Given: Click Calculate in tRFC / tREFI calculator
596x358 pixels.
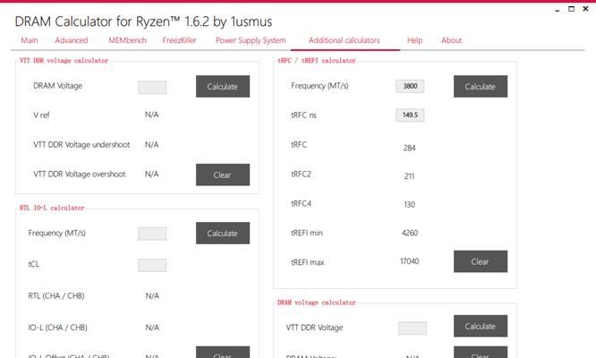Looking at the screenshot, I should tap(481, 86).
